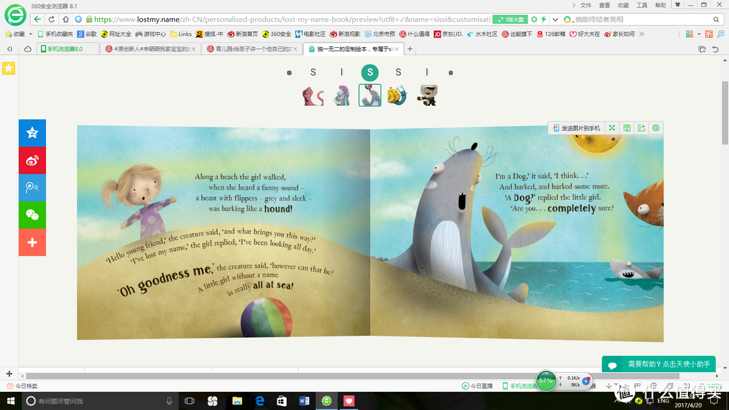Screen dimensions: 729x410
Task: Reload the page with the refresh icon
Action: coord(51,19)
